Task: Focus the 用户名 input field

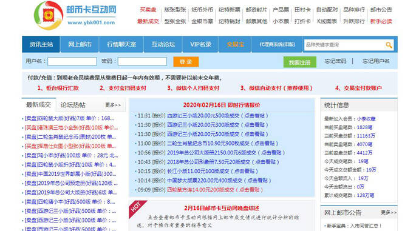Action: click(x=72, y=61)
